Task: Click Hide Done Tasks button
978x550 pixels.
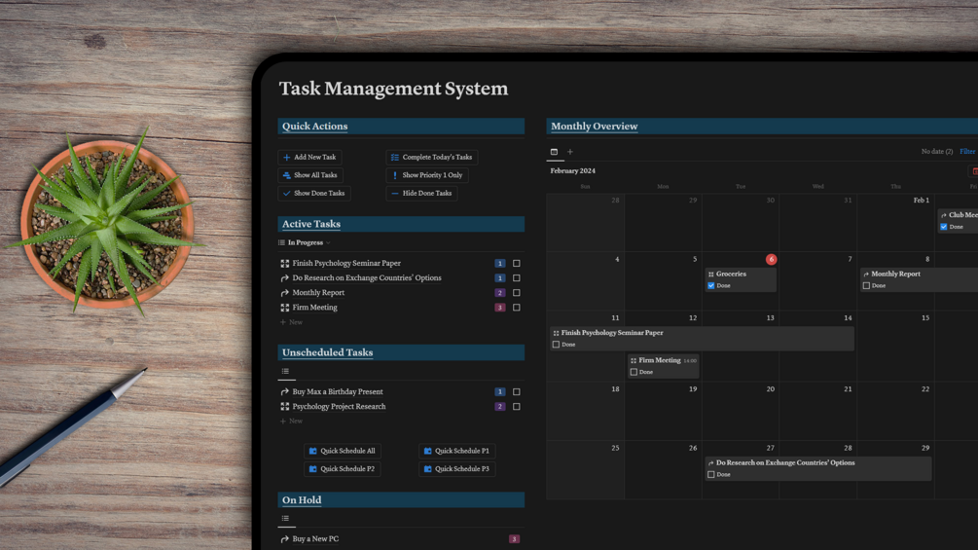Action: [421, 194]
